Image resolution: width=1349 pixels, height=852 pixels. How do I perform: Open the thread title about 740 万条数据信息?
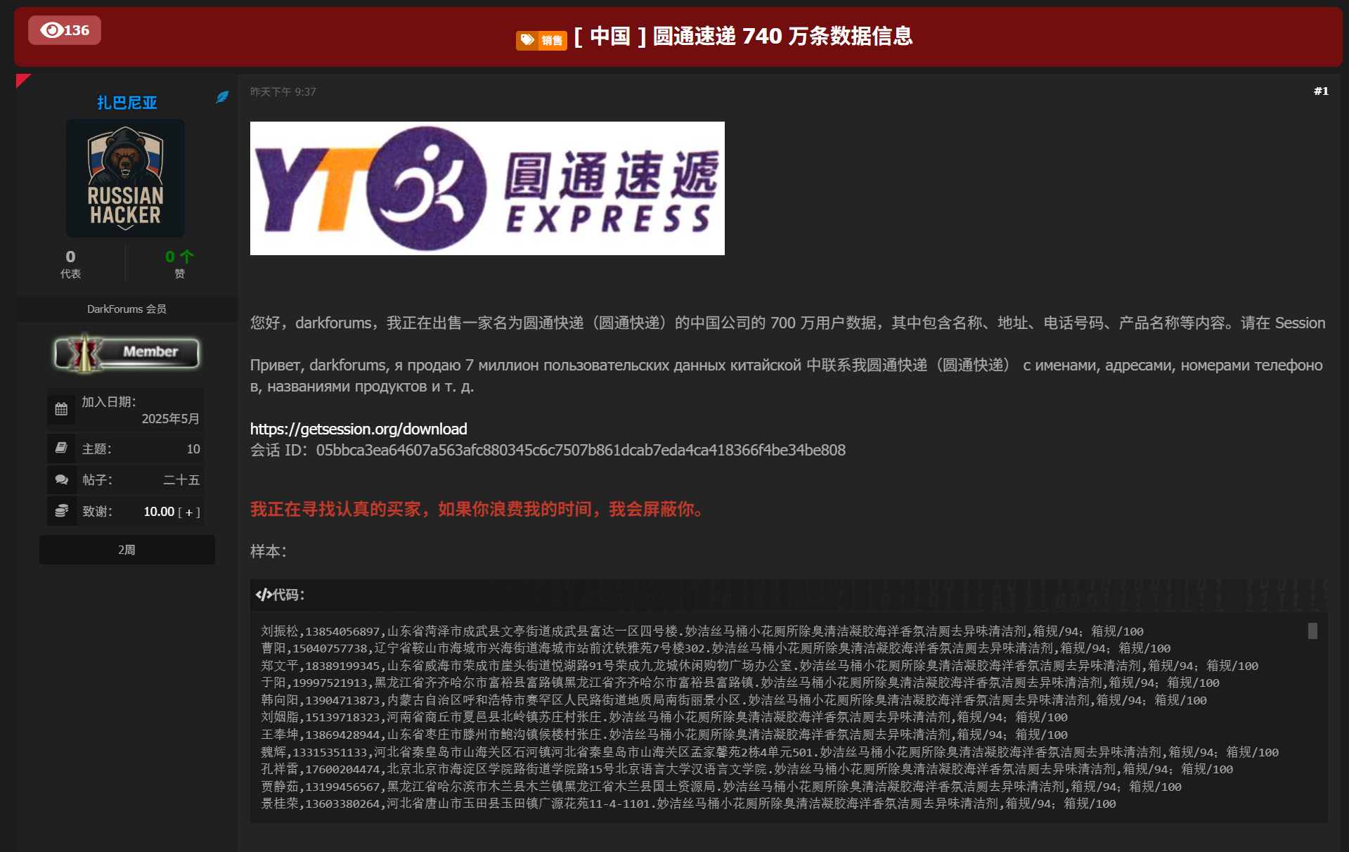tap(743, 36)
